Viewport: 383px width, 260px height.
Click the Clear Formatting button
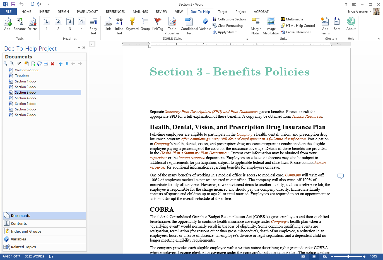(x=228, y=26)
